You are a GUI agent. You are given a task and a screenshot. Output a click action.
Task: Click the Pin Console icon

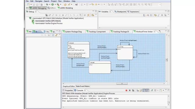[x=152, y=90]
